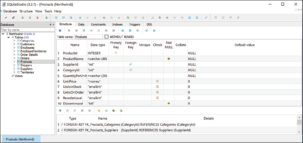Screen dimensions: 303x143
Task: Select the Views node in tree
Action: 18,76
